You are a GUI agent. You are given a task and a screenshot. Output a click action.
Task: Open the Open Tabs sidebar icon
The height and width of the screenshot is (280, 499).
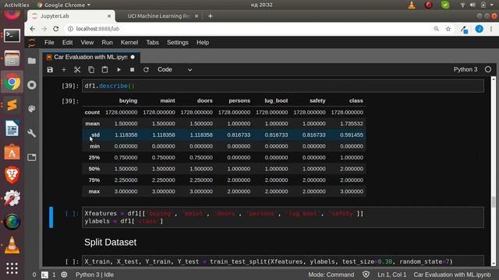click(x=32, y=157)
